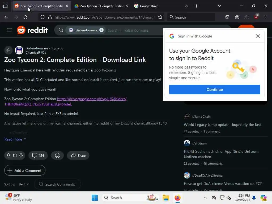Close the Zoo Tycoon Drive tab
This screenshot has height=204, width=272.
tap(127, 6)
